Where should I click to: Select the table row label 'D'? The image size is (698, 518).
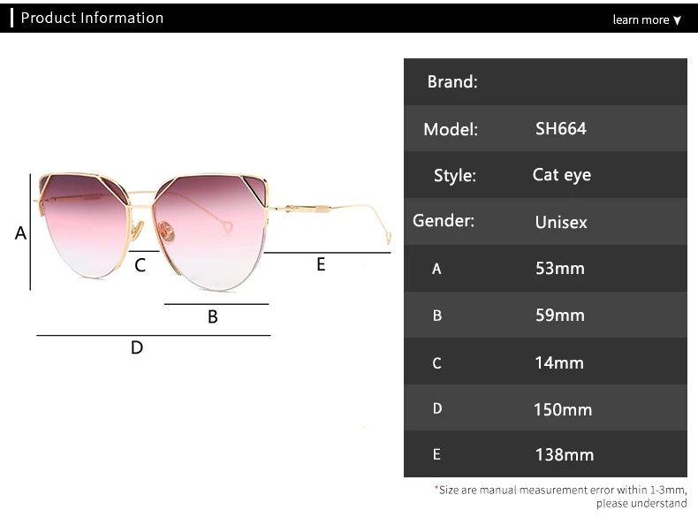(437, 408)
